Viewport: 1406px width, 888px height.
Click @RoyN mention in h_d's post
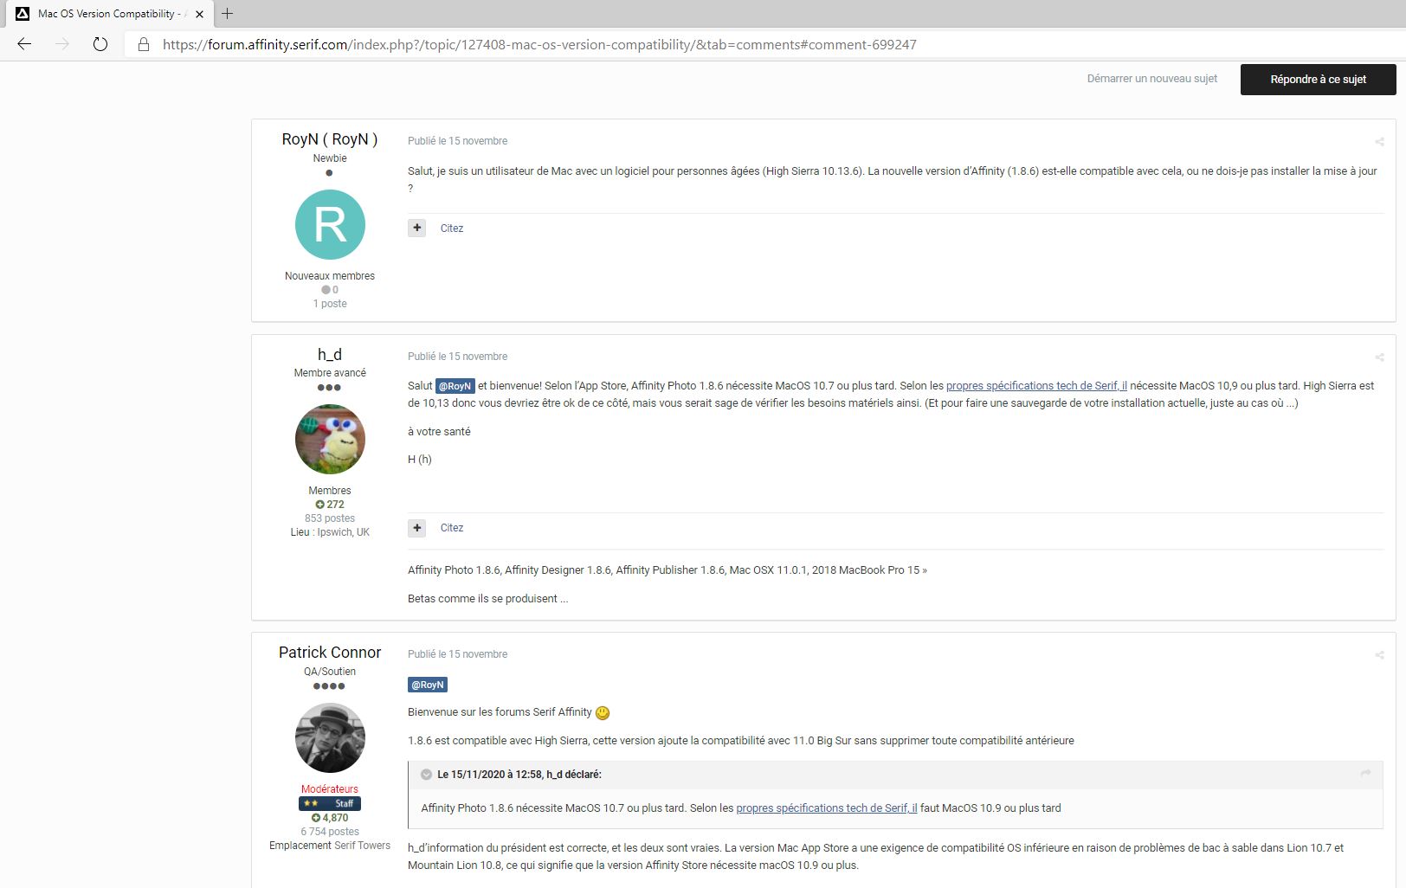tap(455, 386)
